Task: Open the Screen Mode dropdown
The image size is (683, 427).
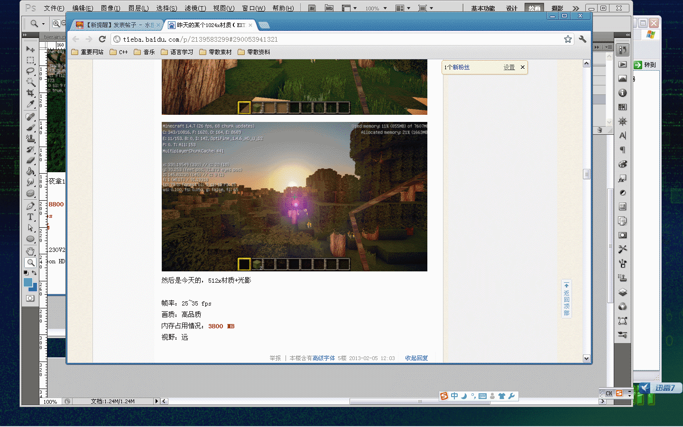Action: point(426,9)
